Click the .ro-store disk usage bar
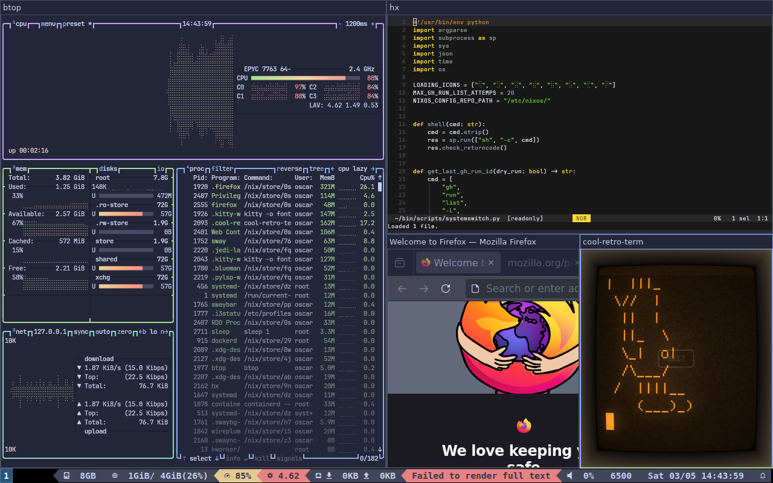Image resolution: width=773 pixels, height=483 pixels. [x=126, y=214]
